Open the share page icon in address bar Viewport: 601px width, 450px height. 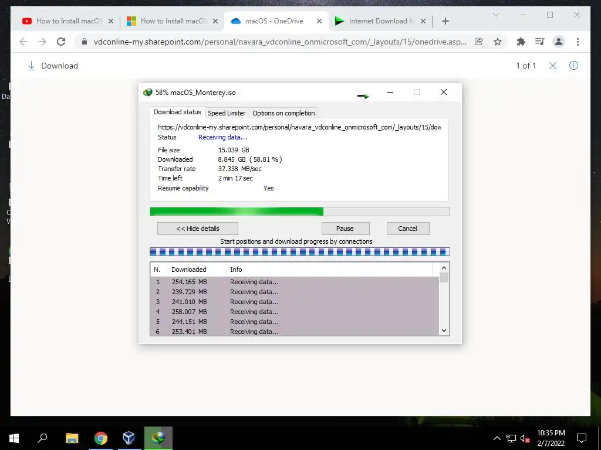(x=479, y=42)
